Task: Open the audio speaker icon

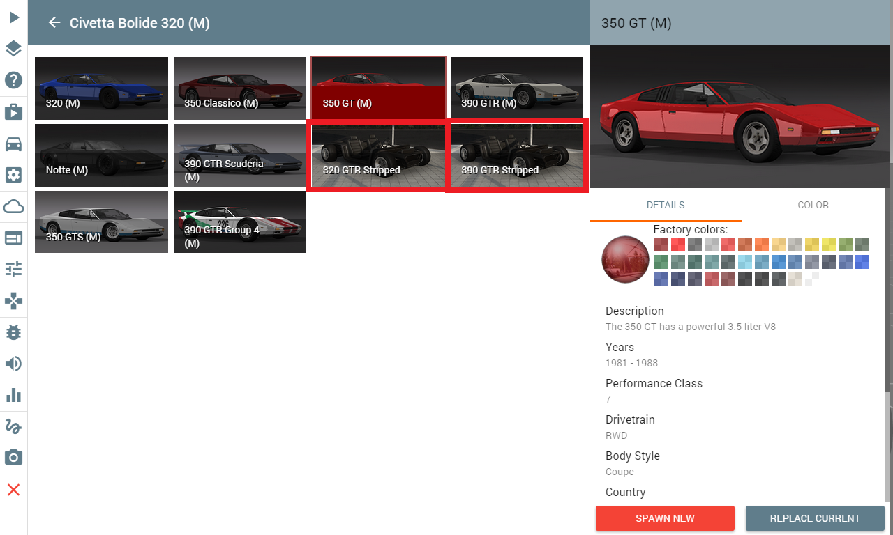Action: click(14, 364)
